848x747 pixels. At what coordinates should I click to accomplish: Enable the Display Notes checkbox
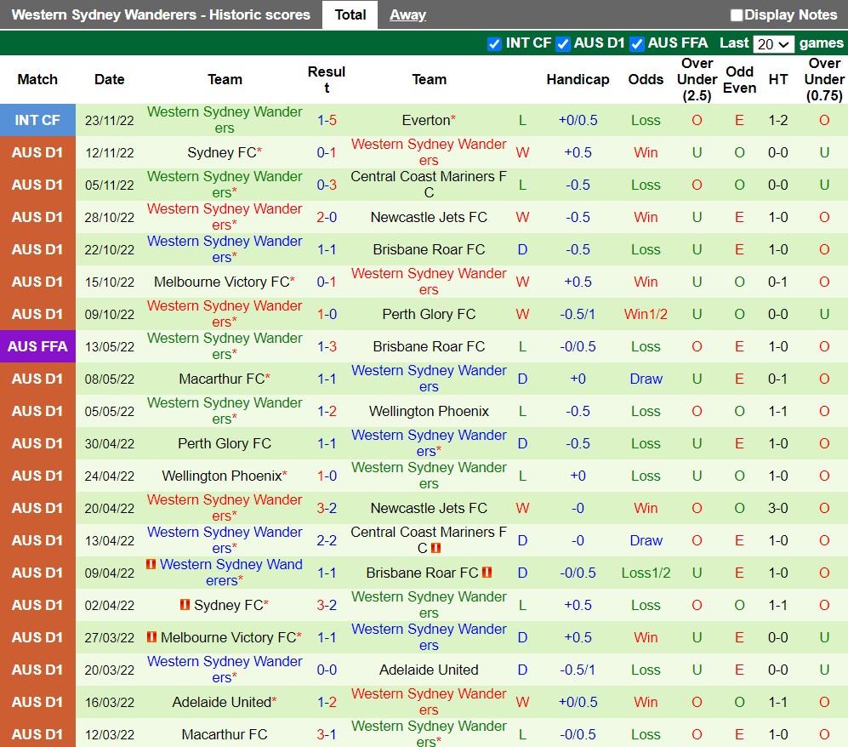tap(737, 15)
